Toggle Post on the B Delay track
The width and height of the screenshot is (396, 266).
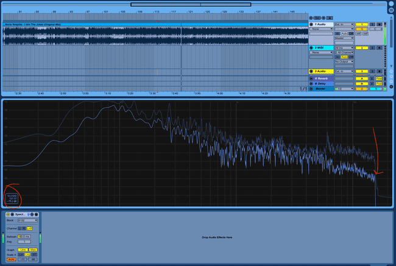(x=379, y=83)
